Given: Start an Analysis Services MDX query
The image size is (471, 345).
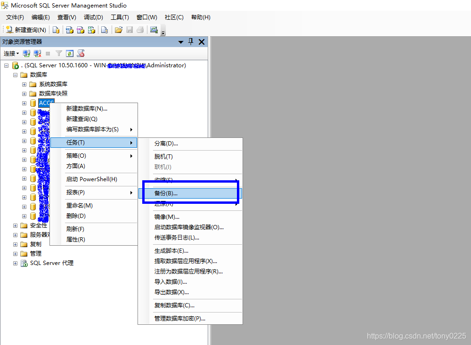Looking at the screenshot, I should click(70, 30).
